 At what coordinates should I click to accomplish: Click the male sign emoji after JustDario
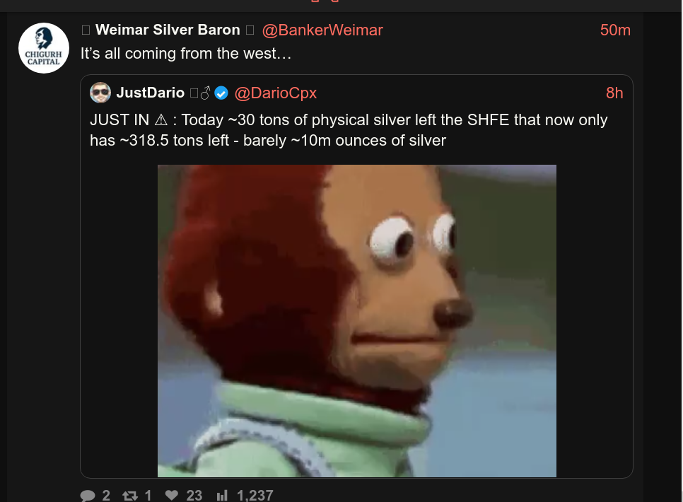point(206,93)
